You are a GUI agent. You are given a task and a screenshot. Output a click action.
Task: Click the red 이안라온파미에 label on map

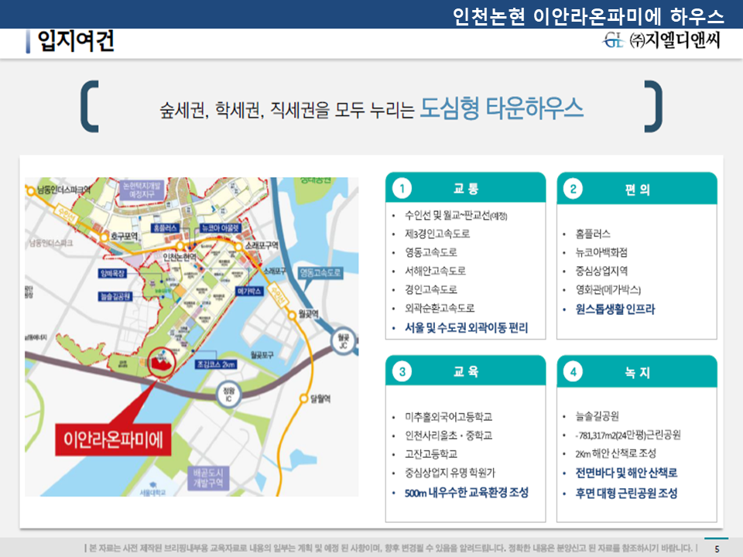pyautogui.click(x=113, y=439)
